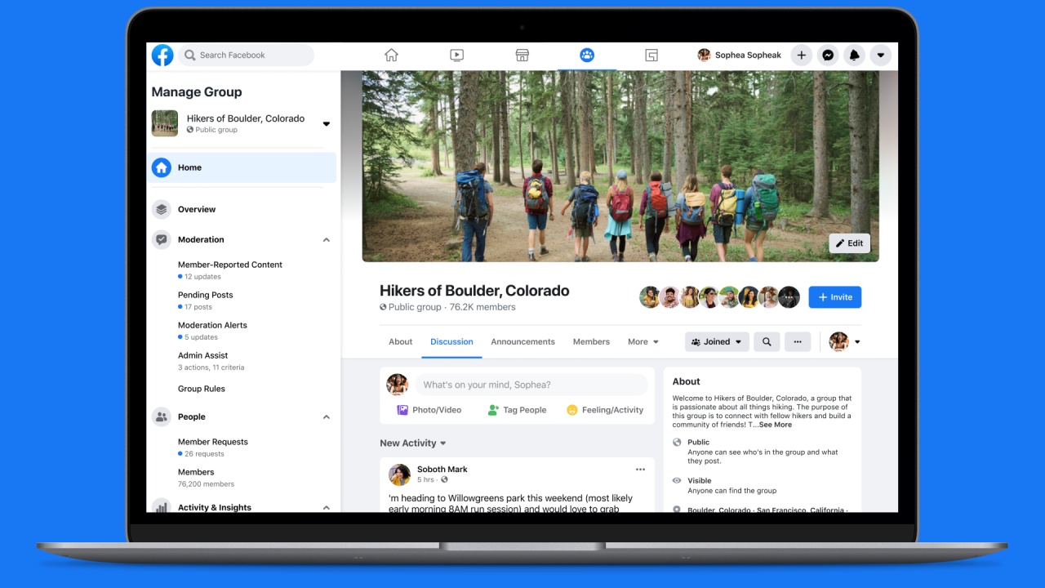
Task: Open Messenger from the top bar
Action: pos(828,55)
